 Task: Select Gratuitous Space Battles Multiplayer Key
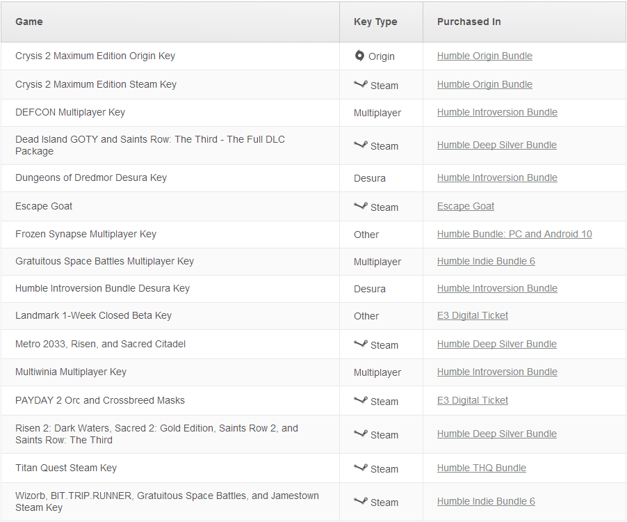click(x=104, y=261)
